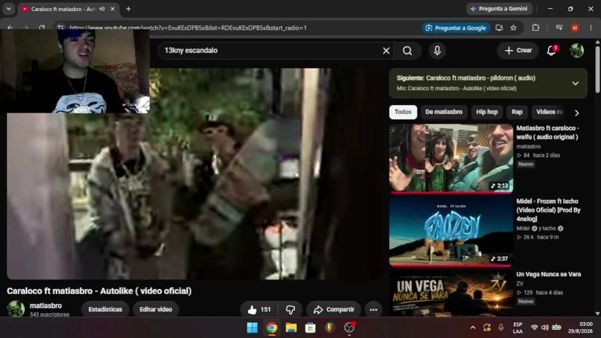Bookmark this page with the star icon

pos(513,28)
